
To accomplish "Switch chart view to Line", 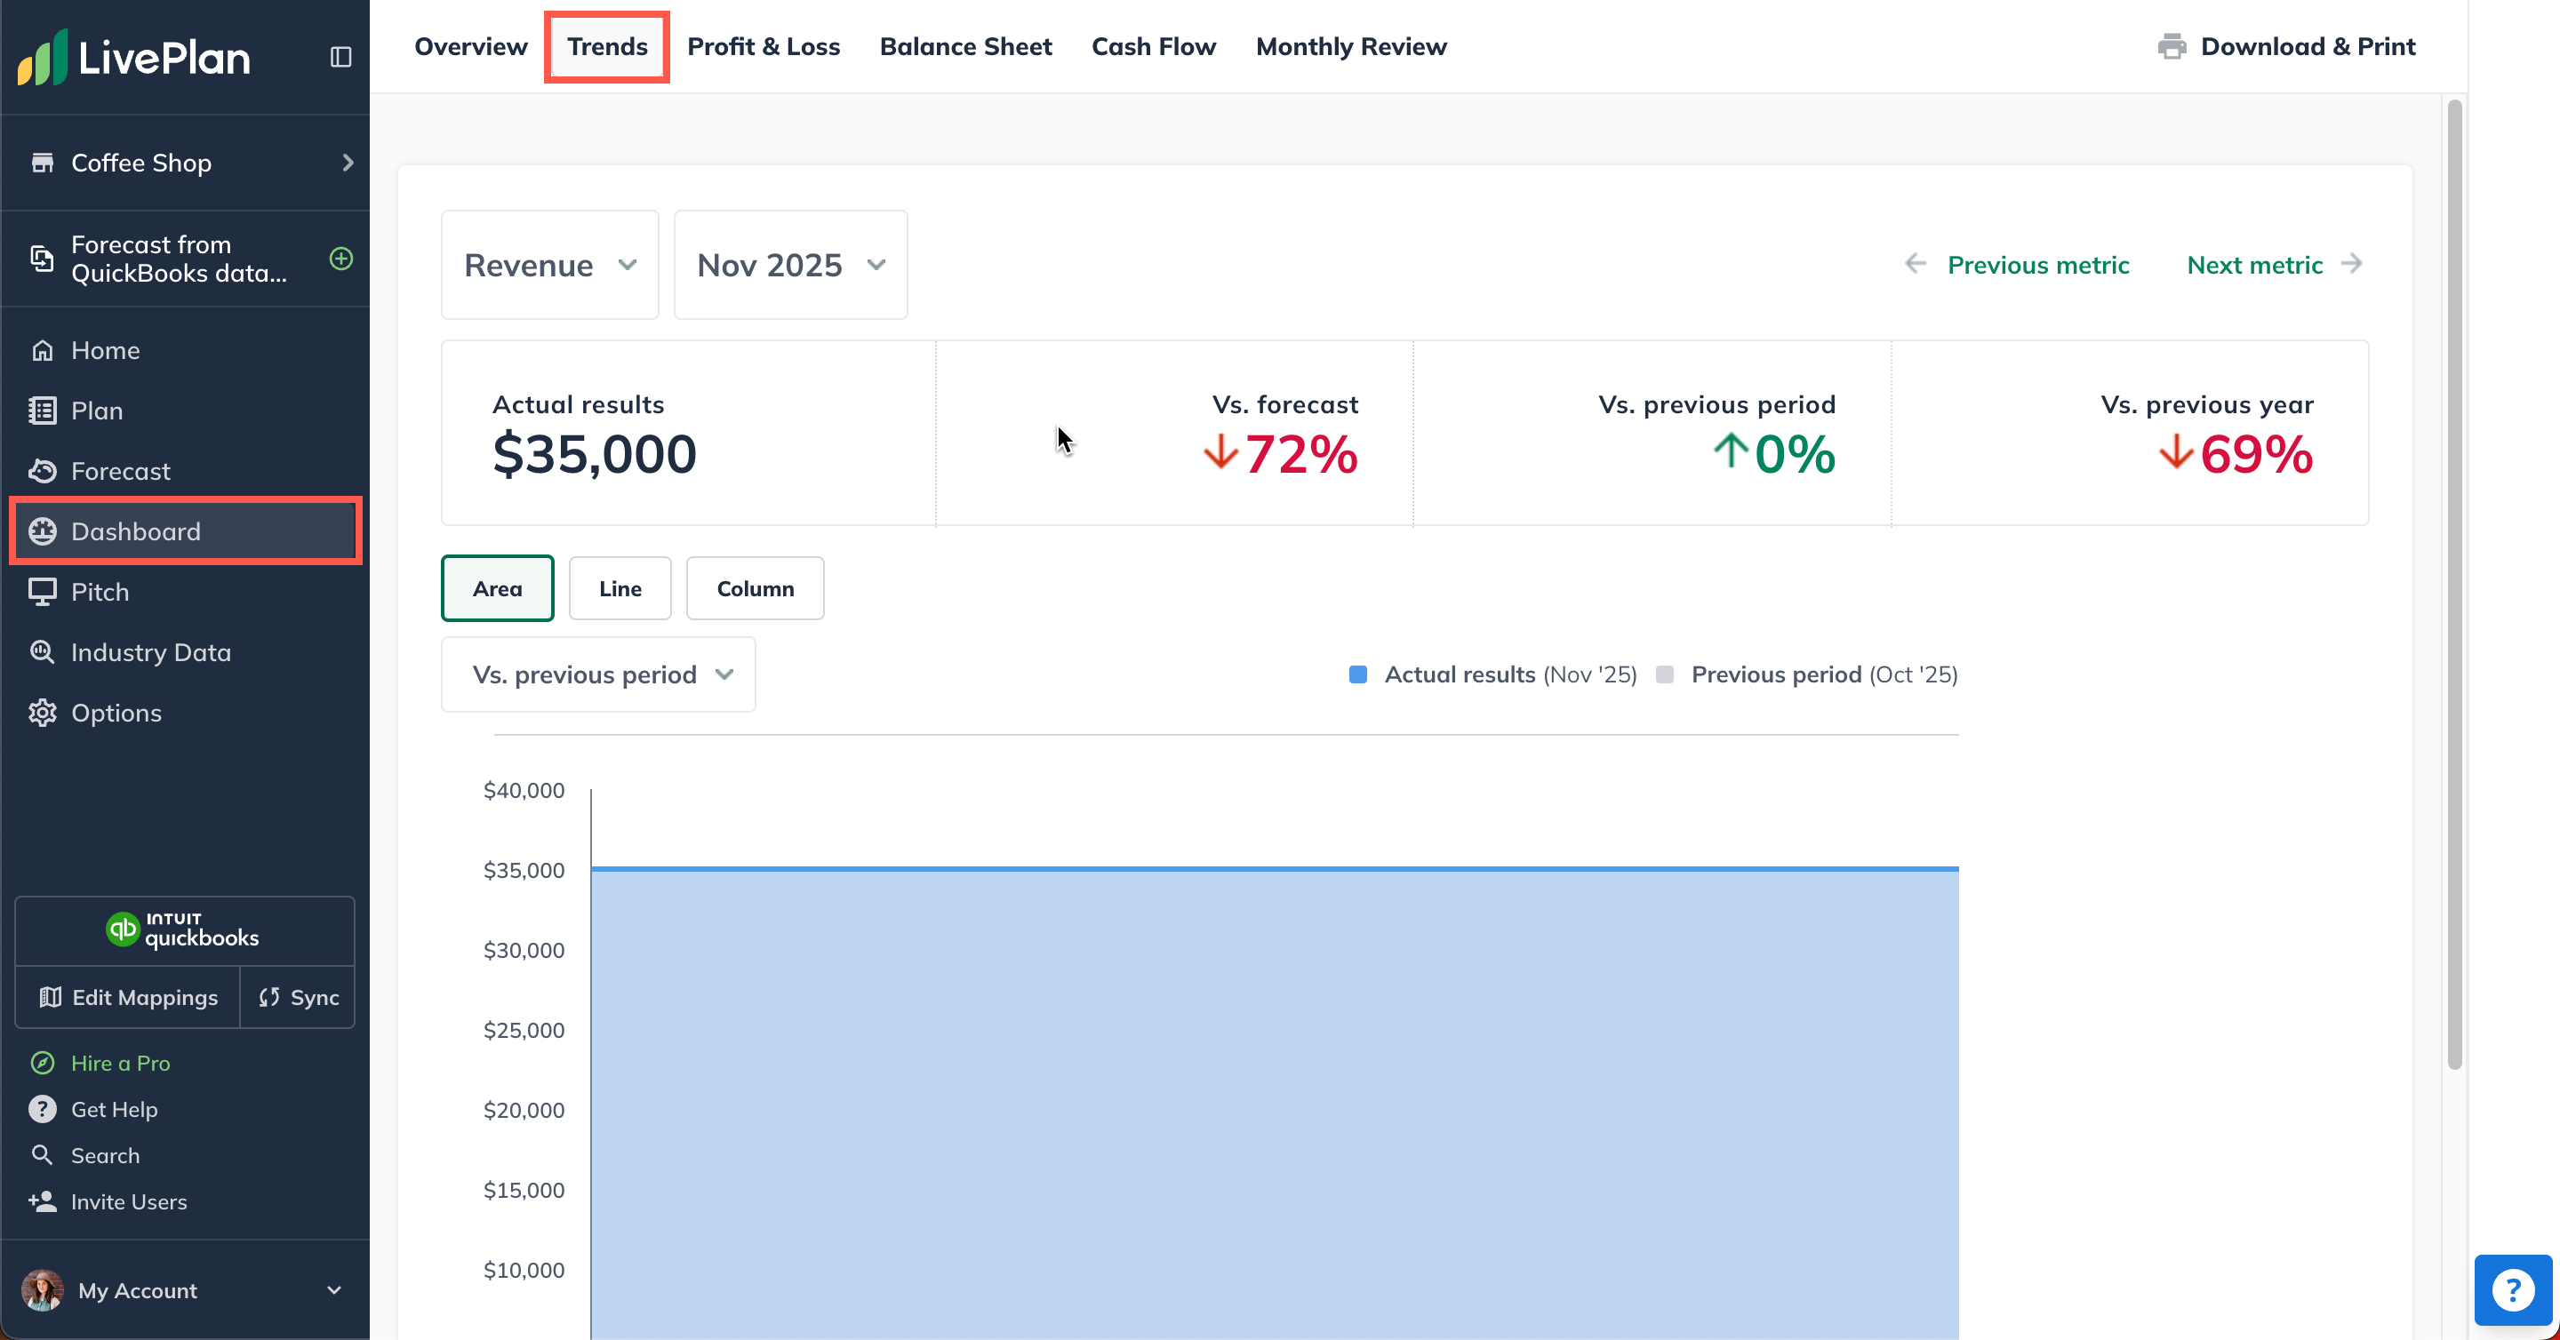I will click(620, 587).
